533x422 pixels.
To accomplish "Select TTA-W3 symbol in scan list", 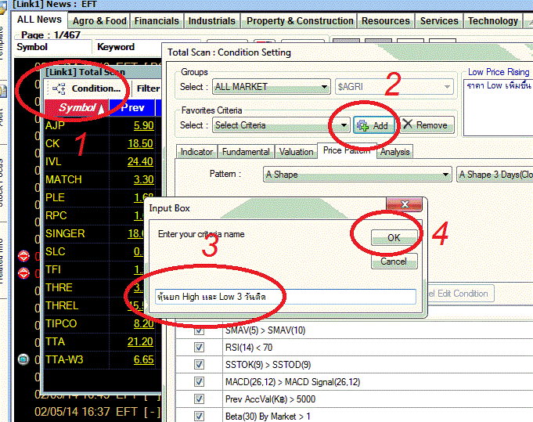I will click(x=64, y=360).
